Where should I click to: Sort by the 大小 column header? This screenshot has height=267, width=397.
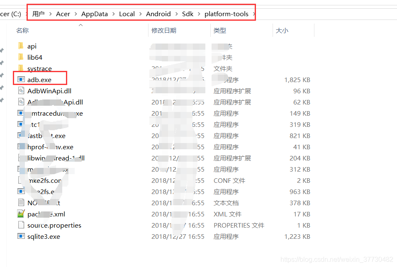click(x=282, y=30)
